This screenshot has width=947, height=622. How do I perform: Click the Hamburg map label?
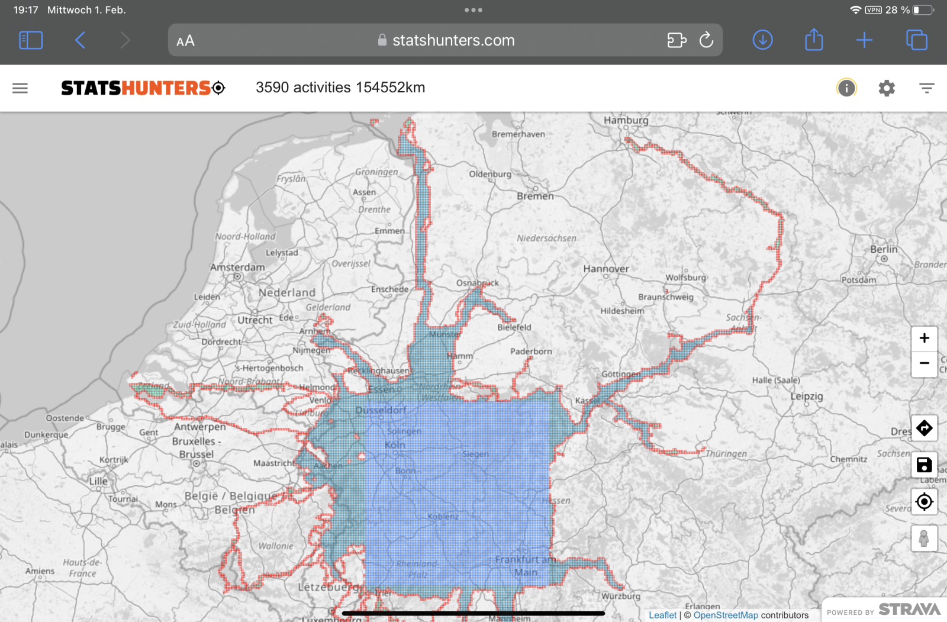(x=626, y=120)
